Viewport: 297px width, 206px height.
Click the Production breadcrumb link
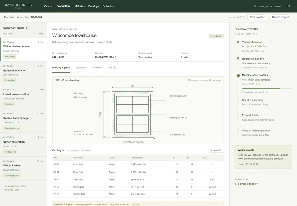tap(10, 17)
